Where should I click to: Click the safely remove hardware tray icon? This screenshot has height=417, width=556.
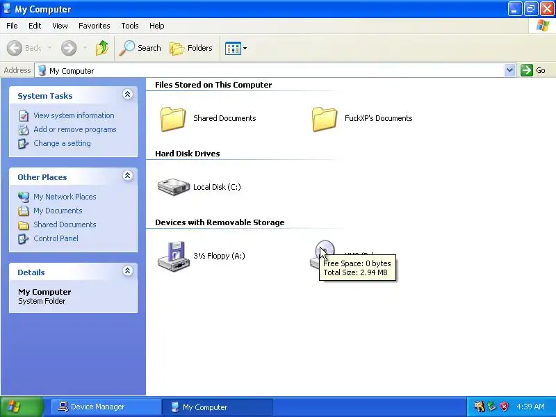[491, 407]
